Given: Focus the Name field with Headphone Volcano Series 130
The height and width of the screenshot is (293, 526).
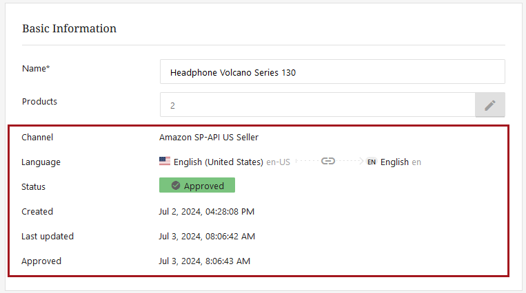Looking at the screenshot, I should [332, 72].
